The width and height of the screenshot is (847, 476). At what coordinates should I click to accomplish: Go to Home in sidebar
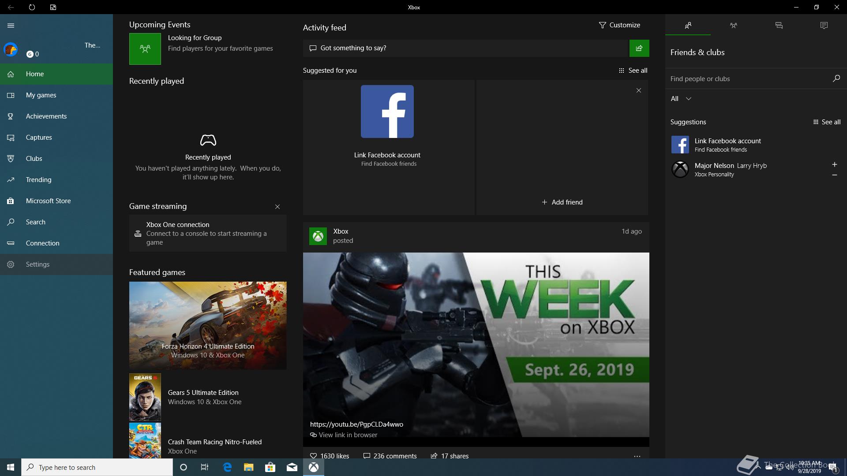click(x=56, y=74)
